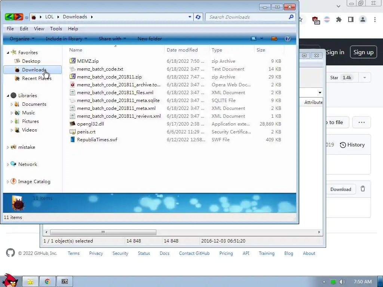Expand the Documents library node

point(12,104)
